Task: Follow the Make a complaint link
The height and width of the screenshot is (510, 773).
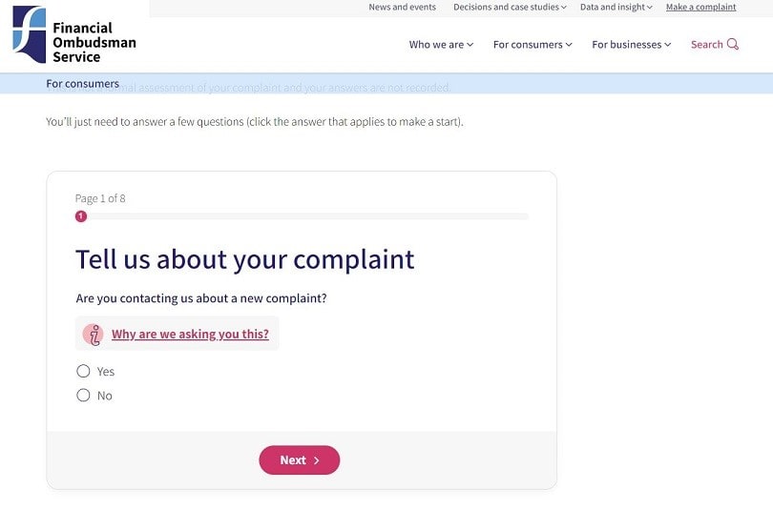Action: 700,8
